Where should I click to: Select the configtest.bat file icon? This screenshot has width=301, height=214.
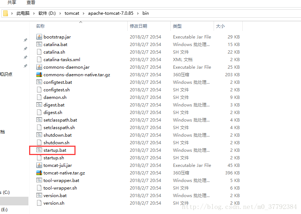[39, 82]
